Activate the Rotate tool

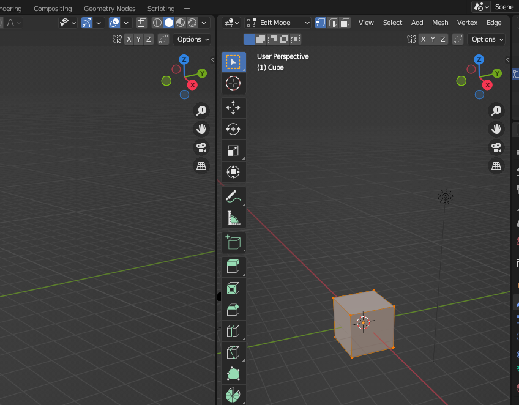[233, 129]
